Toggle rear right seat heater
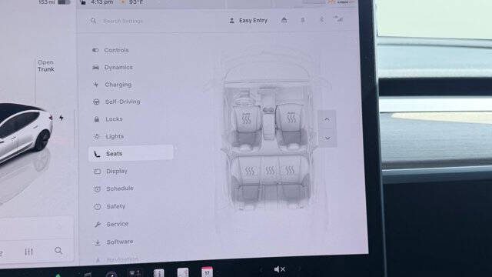The image size is (492, 277). coord(290,170)
